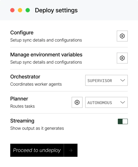Click the Manage environment variables heading
Viewport: 138px width, 167px height.
point(46,55)
